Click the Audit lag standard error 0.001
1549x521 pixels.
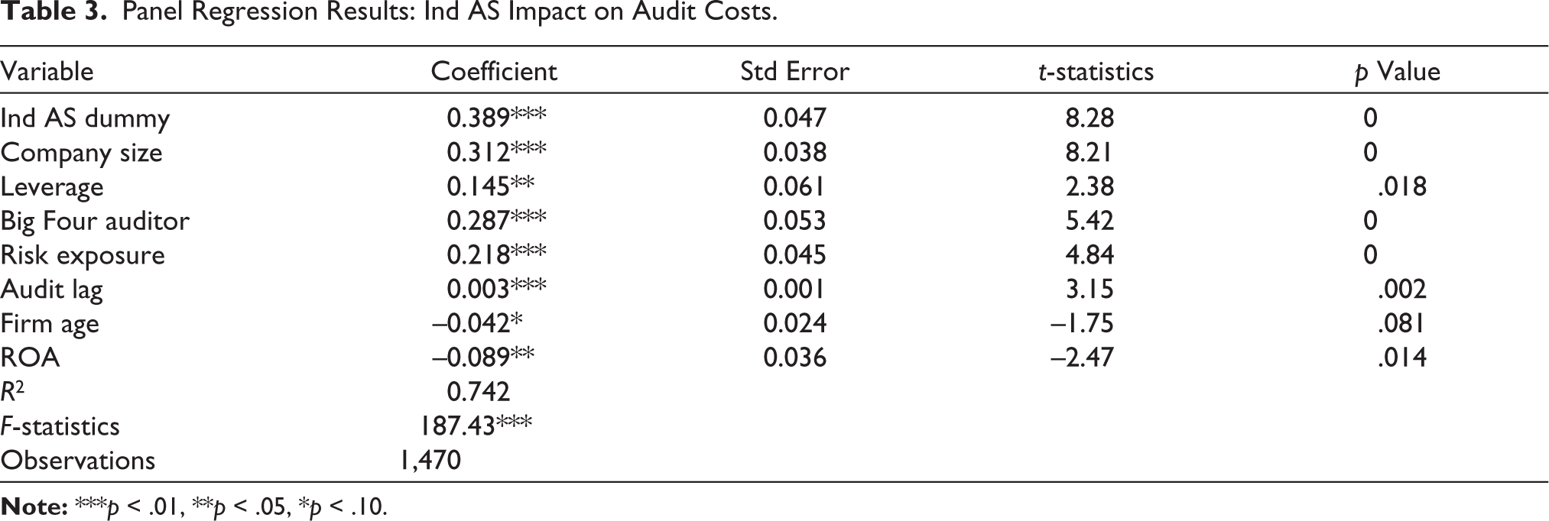click(x=794, y=289)
